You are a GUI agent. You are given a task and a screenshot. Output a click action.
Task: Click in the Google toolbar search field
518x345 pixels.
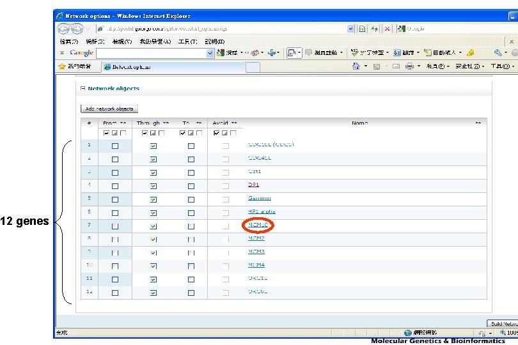(x=150, y=53)
